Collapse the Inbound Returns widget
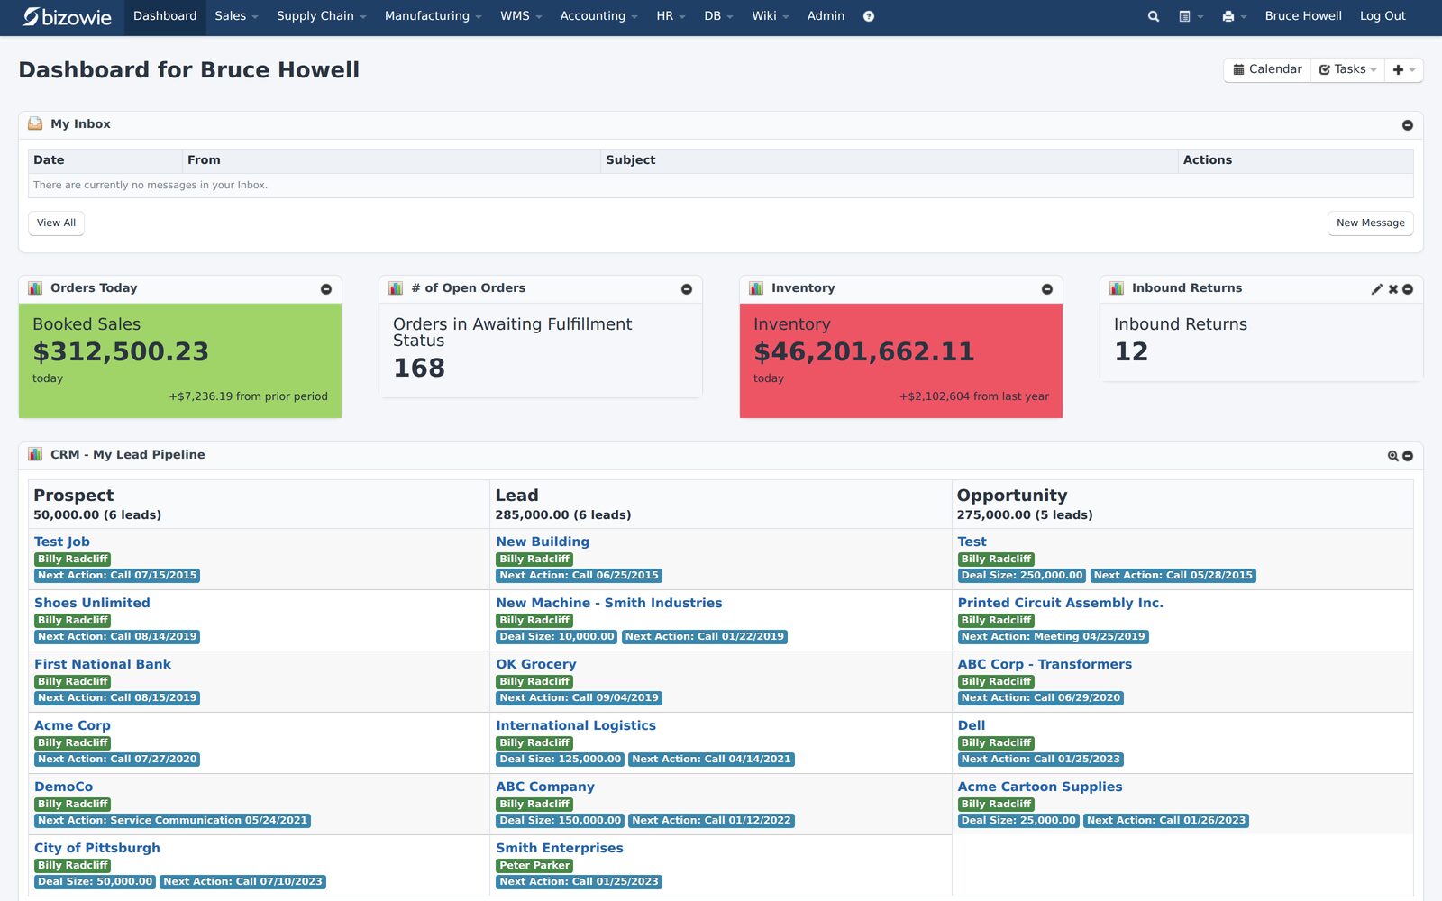The width and height of the screenshot is (1442, 901). (1408, 289)
